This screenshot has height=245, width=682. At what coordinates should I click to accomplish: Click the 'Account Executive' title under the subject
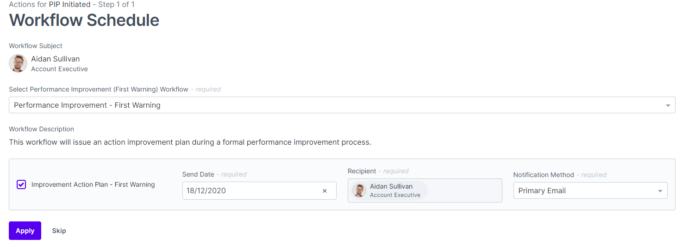(59, 69)
